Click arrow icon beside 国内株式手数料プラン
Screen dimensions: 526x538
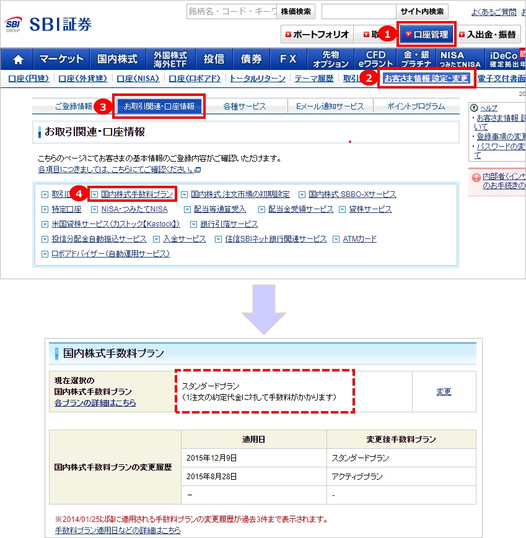(x=94, y=195)
